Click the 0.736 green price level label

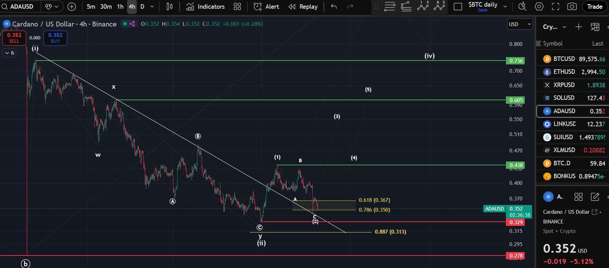click(x=515, y=61)
